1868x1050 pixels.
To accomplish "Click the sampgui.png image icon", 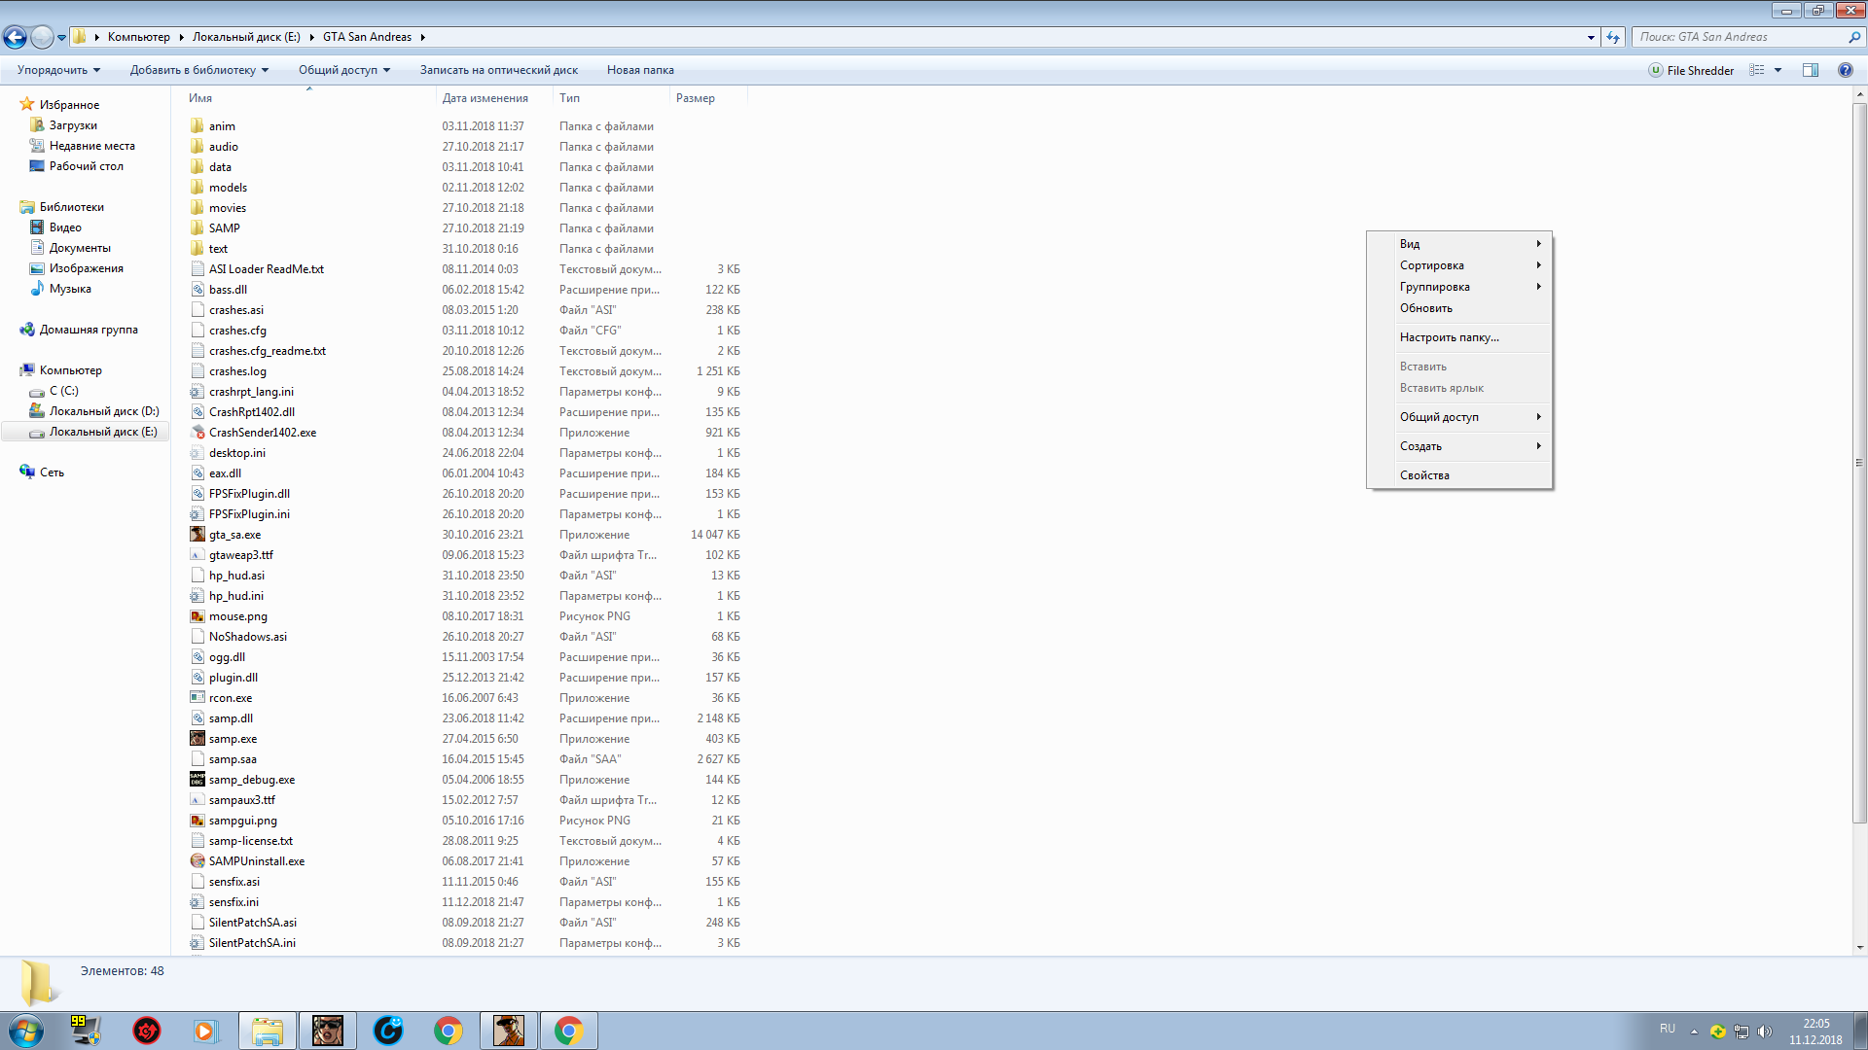I will [198, 821].
